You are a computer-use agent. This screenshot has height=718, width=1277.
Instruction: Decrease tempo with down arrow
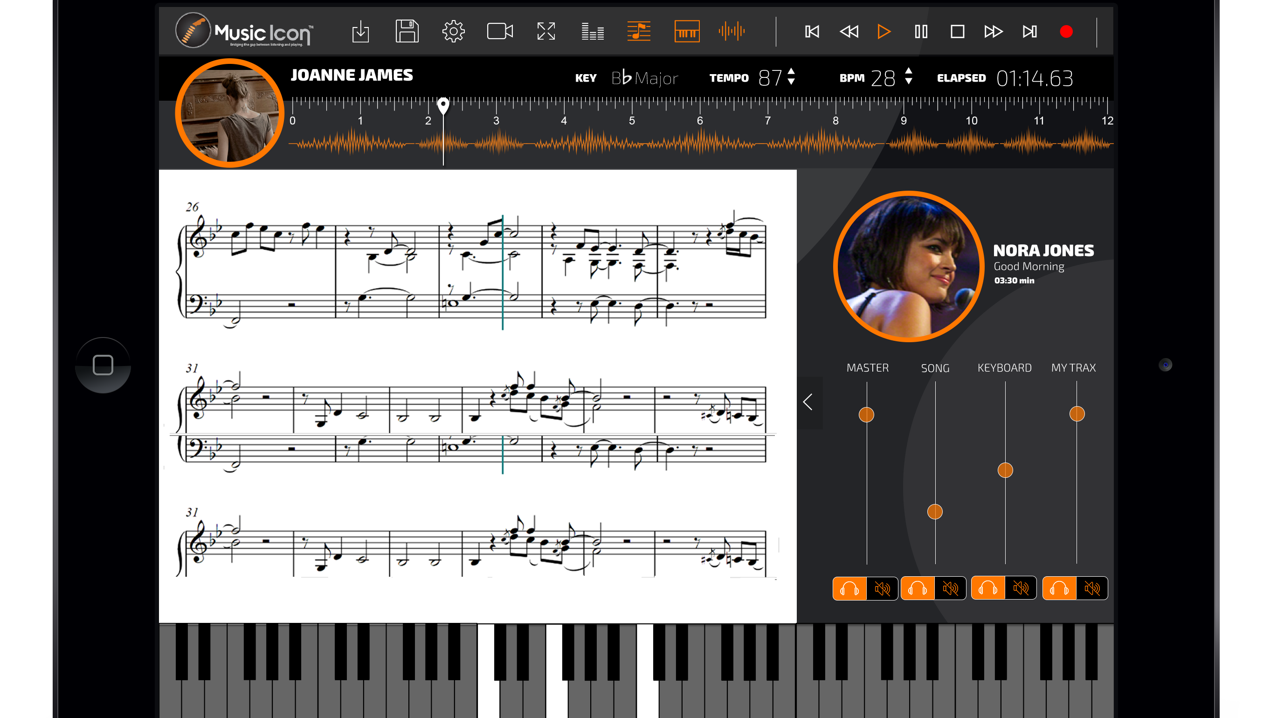tap(791, 82)
